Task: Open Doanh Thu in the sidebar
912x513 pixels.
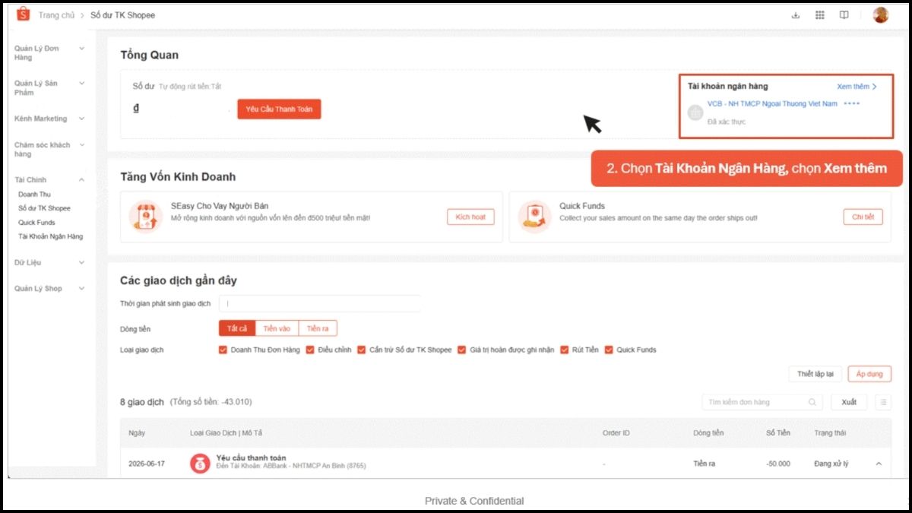Action: [x=34, y=195]
